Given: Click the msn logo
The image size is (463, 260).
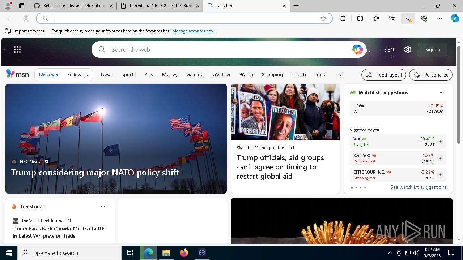Looking at the screenshot, I should 17,74.
